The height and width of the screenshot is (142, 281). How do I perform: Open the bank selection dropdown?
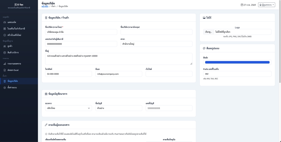click(x=68, y=108)
